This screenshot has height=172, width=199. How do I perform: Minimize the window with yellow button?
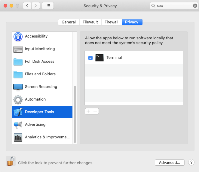click(x=11, y=6)
